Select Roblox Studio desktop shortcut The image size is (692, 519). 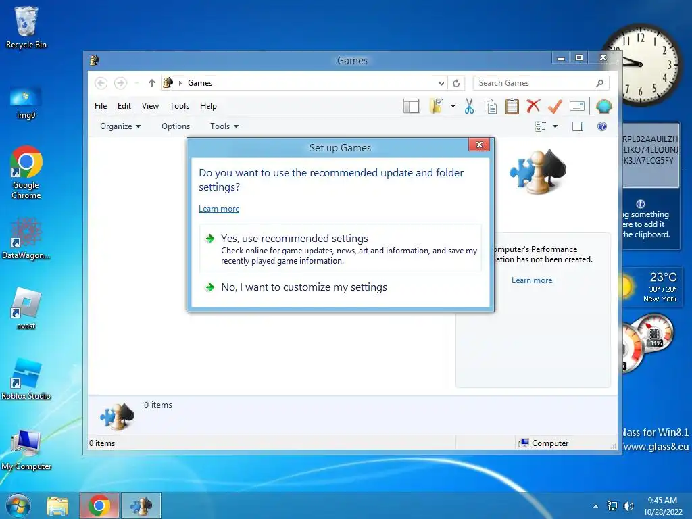point(26,378)
